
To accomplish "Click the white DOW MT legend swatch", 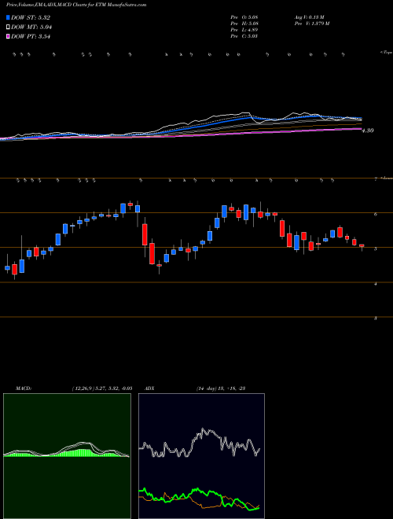I will click(x=8, y=28).
